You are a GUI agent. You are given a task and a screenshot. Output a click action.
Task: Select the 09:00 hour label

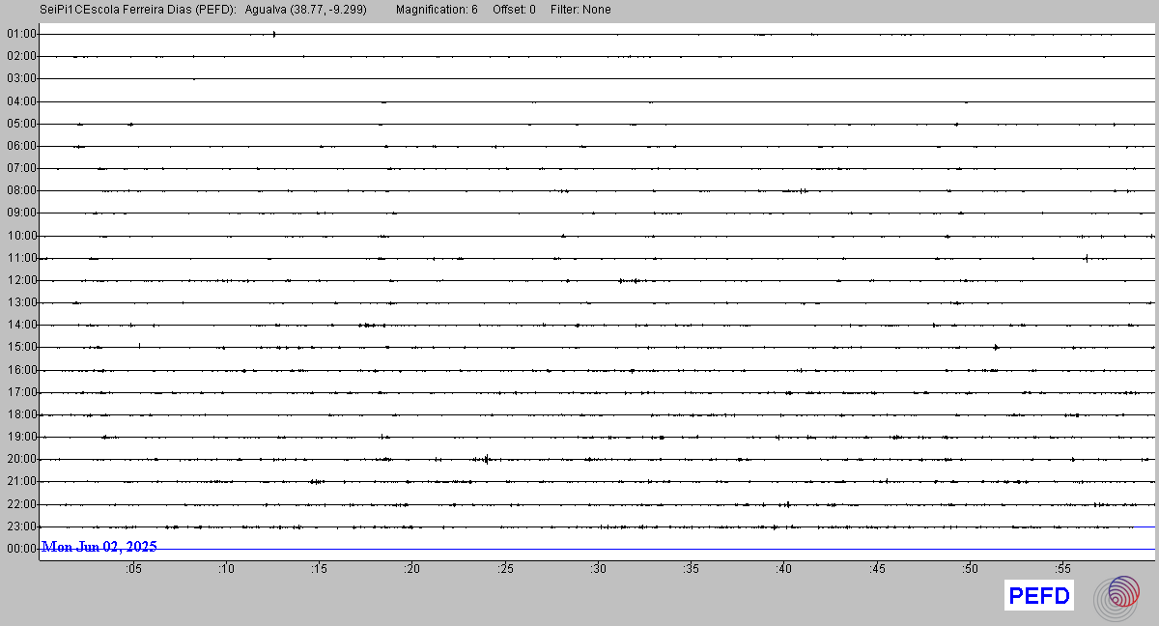[21, 213]
